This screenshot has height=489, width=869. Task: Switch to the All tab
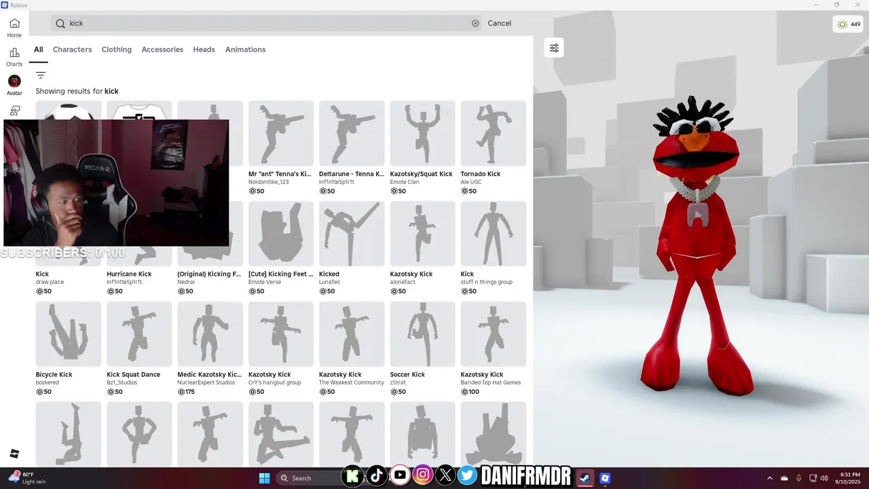tap(38, 50)
